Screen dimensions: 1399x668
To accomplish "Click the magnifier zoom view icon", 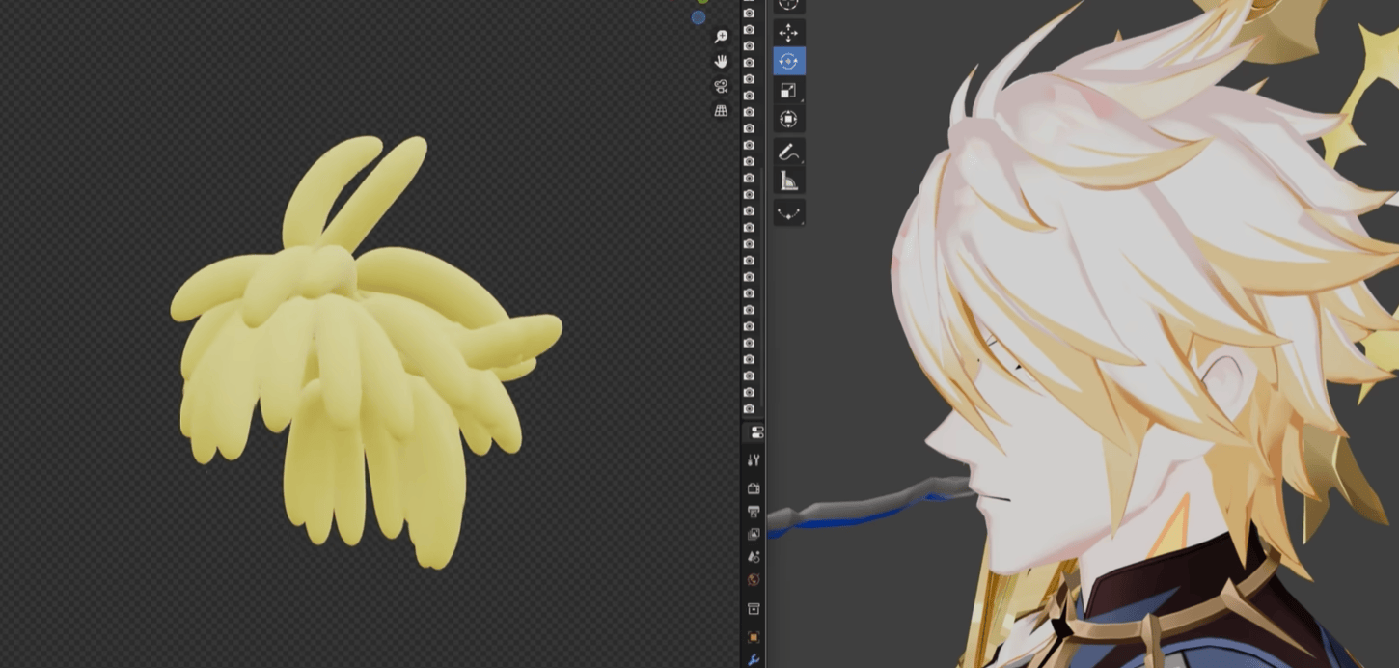I will pyautogui.click(x=721, y=37).
